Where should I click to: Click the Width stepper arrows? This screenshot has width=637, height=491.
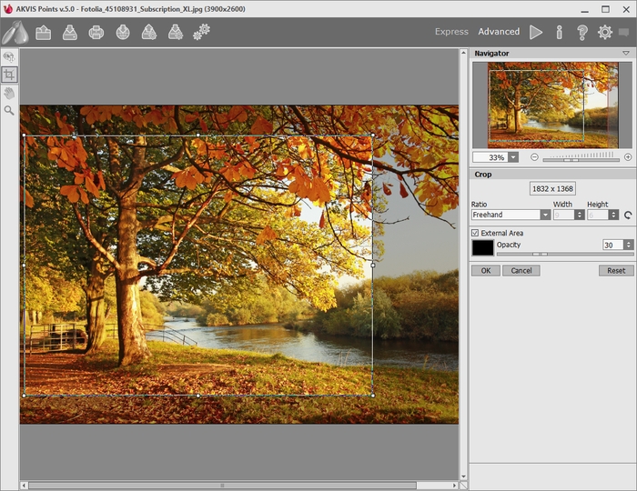click(580, 215)
